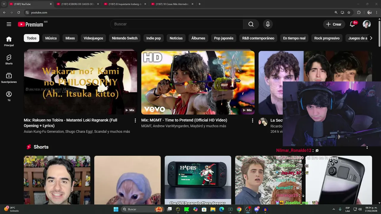The image size is (381, 214).
Task: Open a new browser tab
Action: pos(199,4)
